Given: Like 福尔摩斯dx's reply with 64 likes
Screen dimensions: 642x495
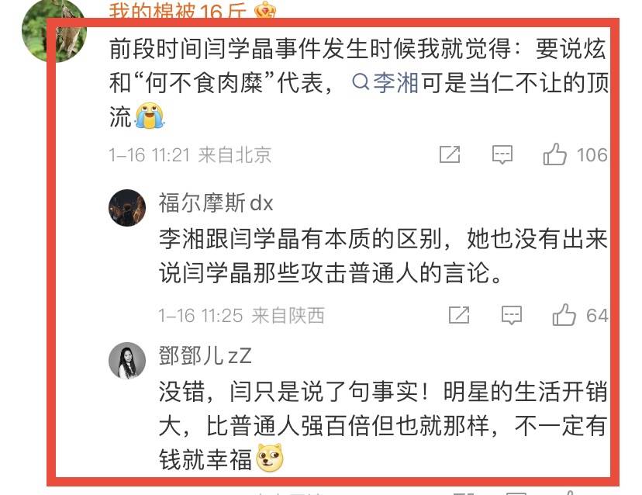Looking at the screenshot, I should tap(564, 315).
